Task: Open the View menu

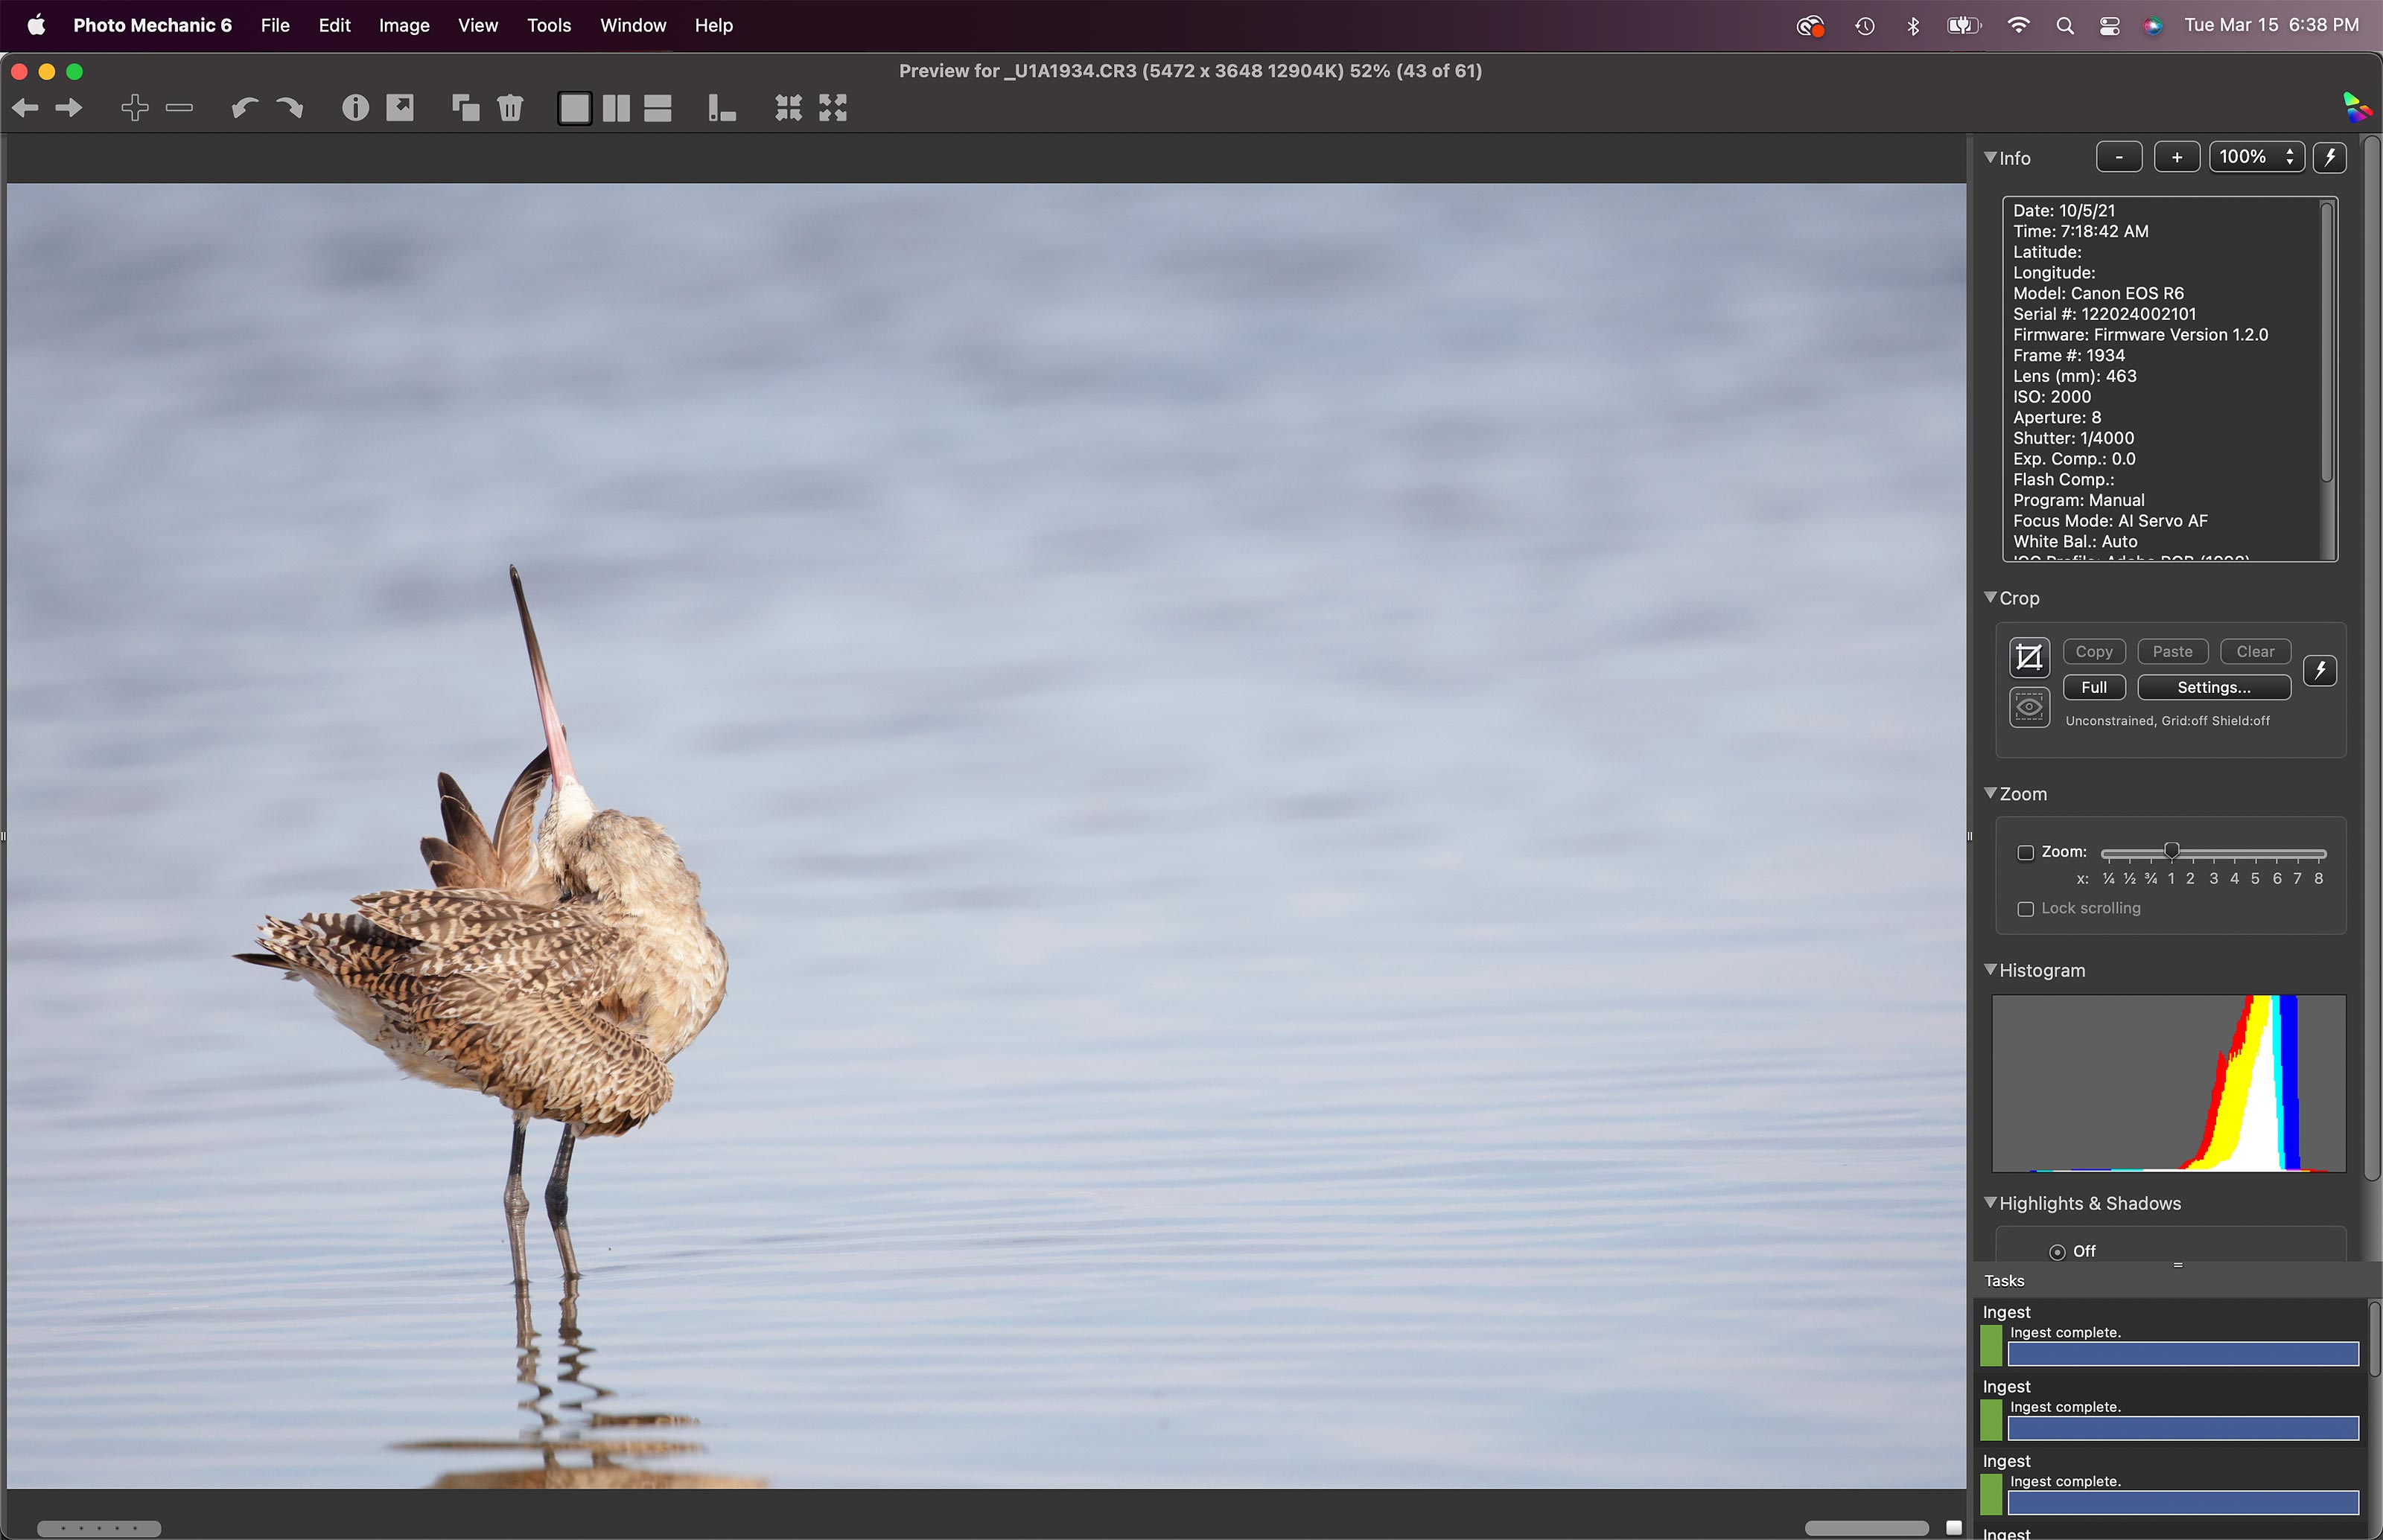Action: pos(477,26)
